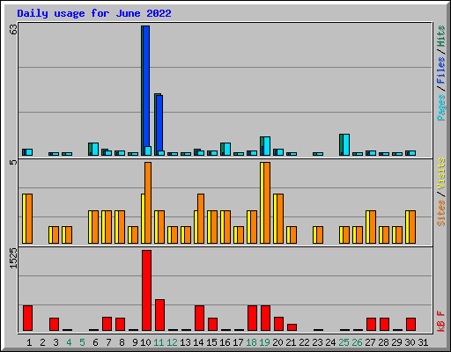Click the red KB bar for day 11
The height and width of the screenshot is (352, 451).
tap(159, 315)
